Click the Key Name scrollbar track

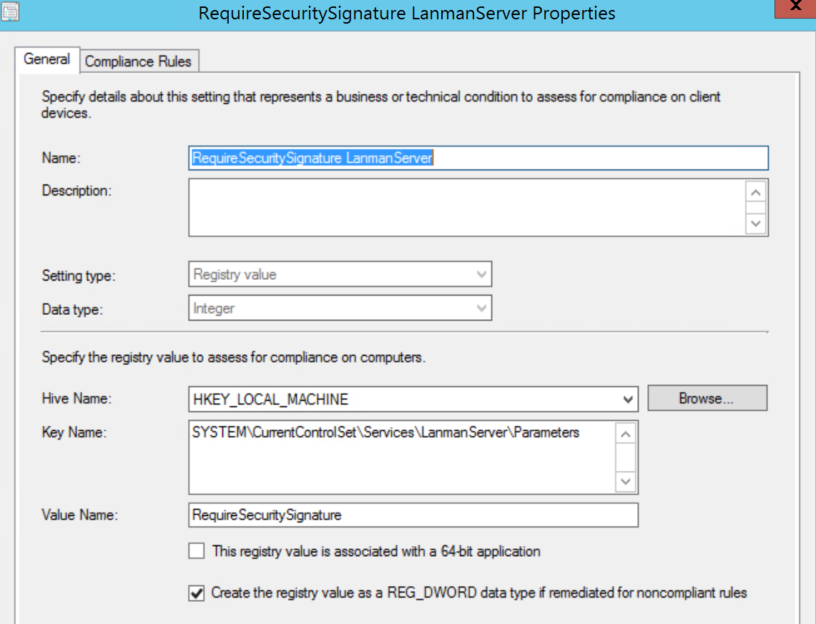[626, 458]
